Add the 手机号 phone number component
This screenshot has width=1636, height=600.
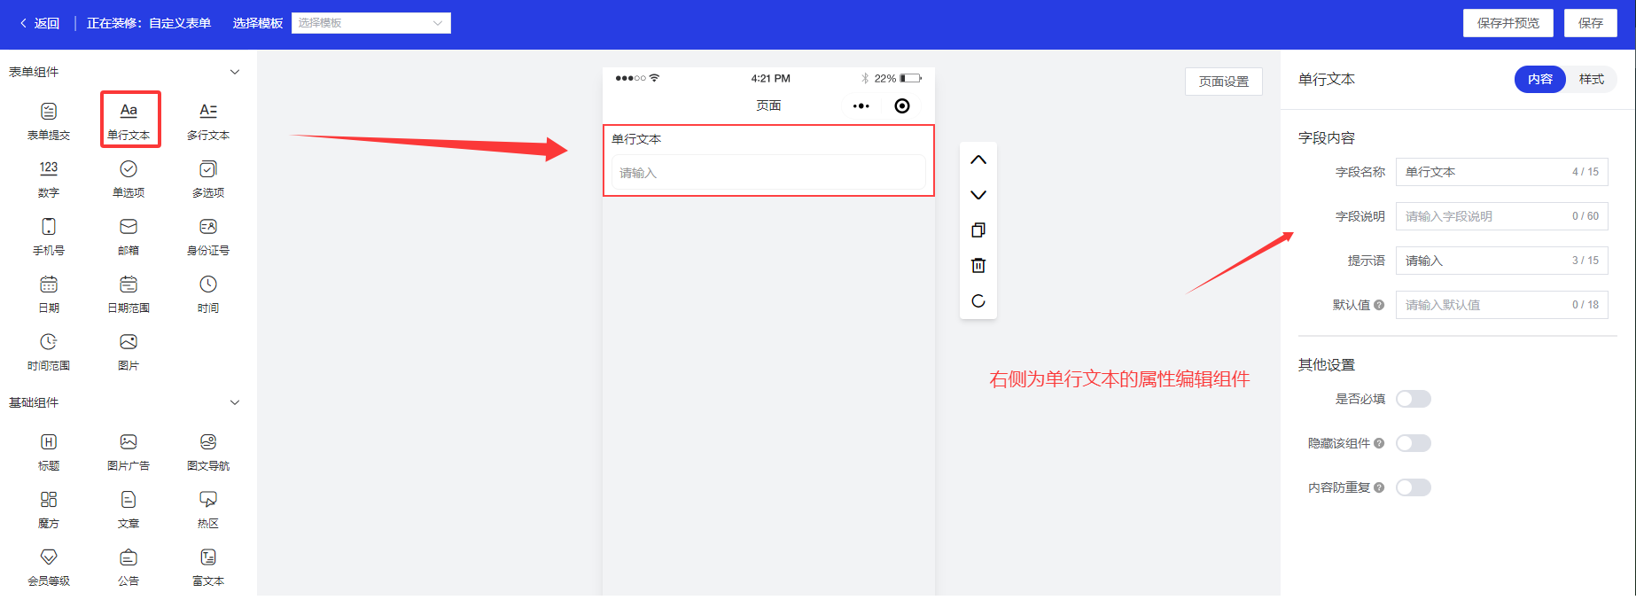coord(49,236)
